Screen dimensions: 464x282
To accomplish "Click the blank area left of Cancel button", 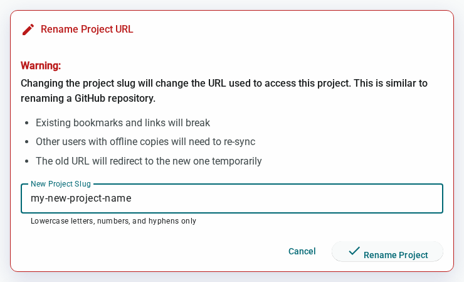I will point(148,251).
